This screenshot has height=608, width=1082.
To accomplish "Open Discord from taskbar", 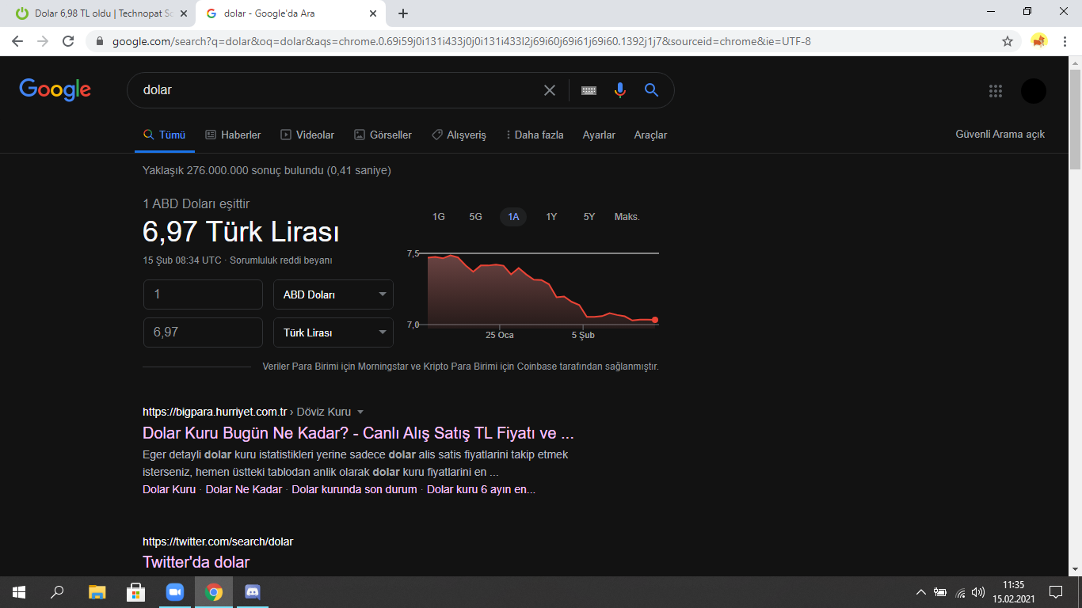I will [x=253, y=592].
